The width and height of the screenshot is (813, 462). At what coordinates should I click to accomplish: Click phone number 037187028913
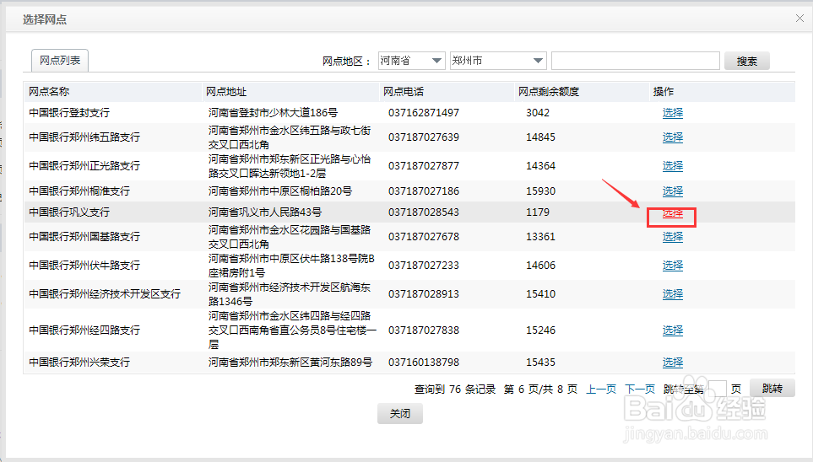(x=424, y=293)
